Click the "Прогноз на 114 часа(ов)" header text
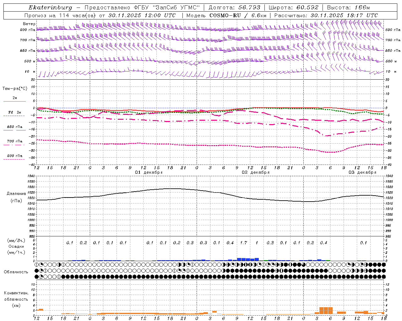 pyautogui.click(x=61, y=15)
